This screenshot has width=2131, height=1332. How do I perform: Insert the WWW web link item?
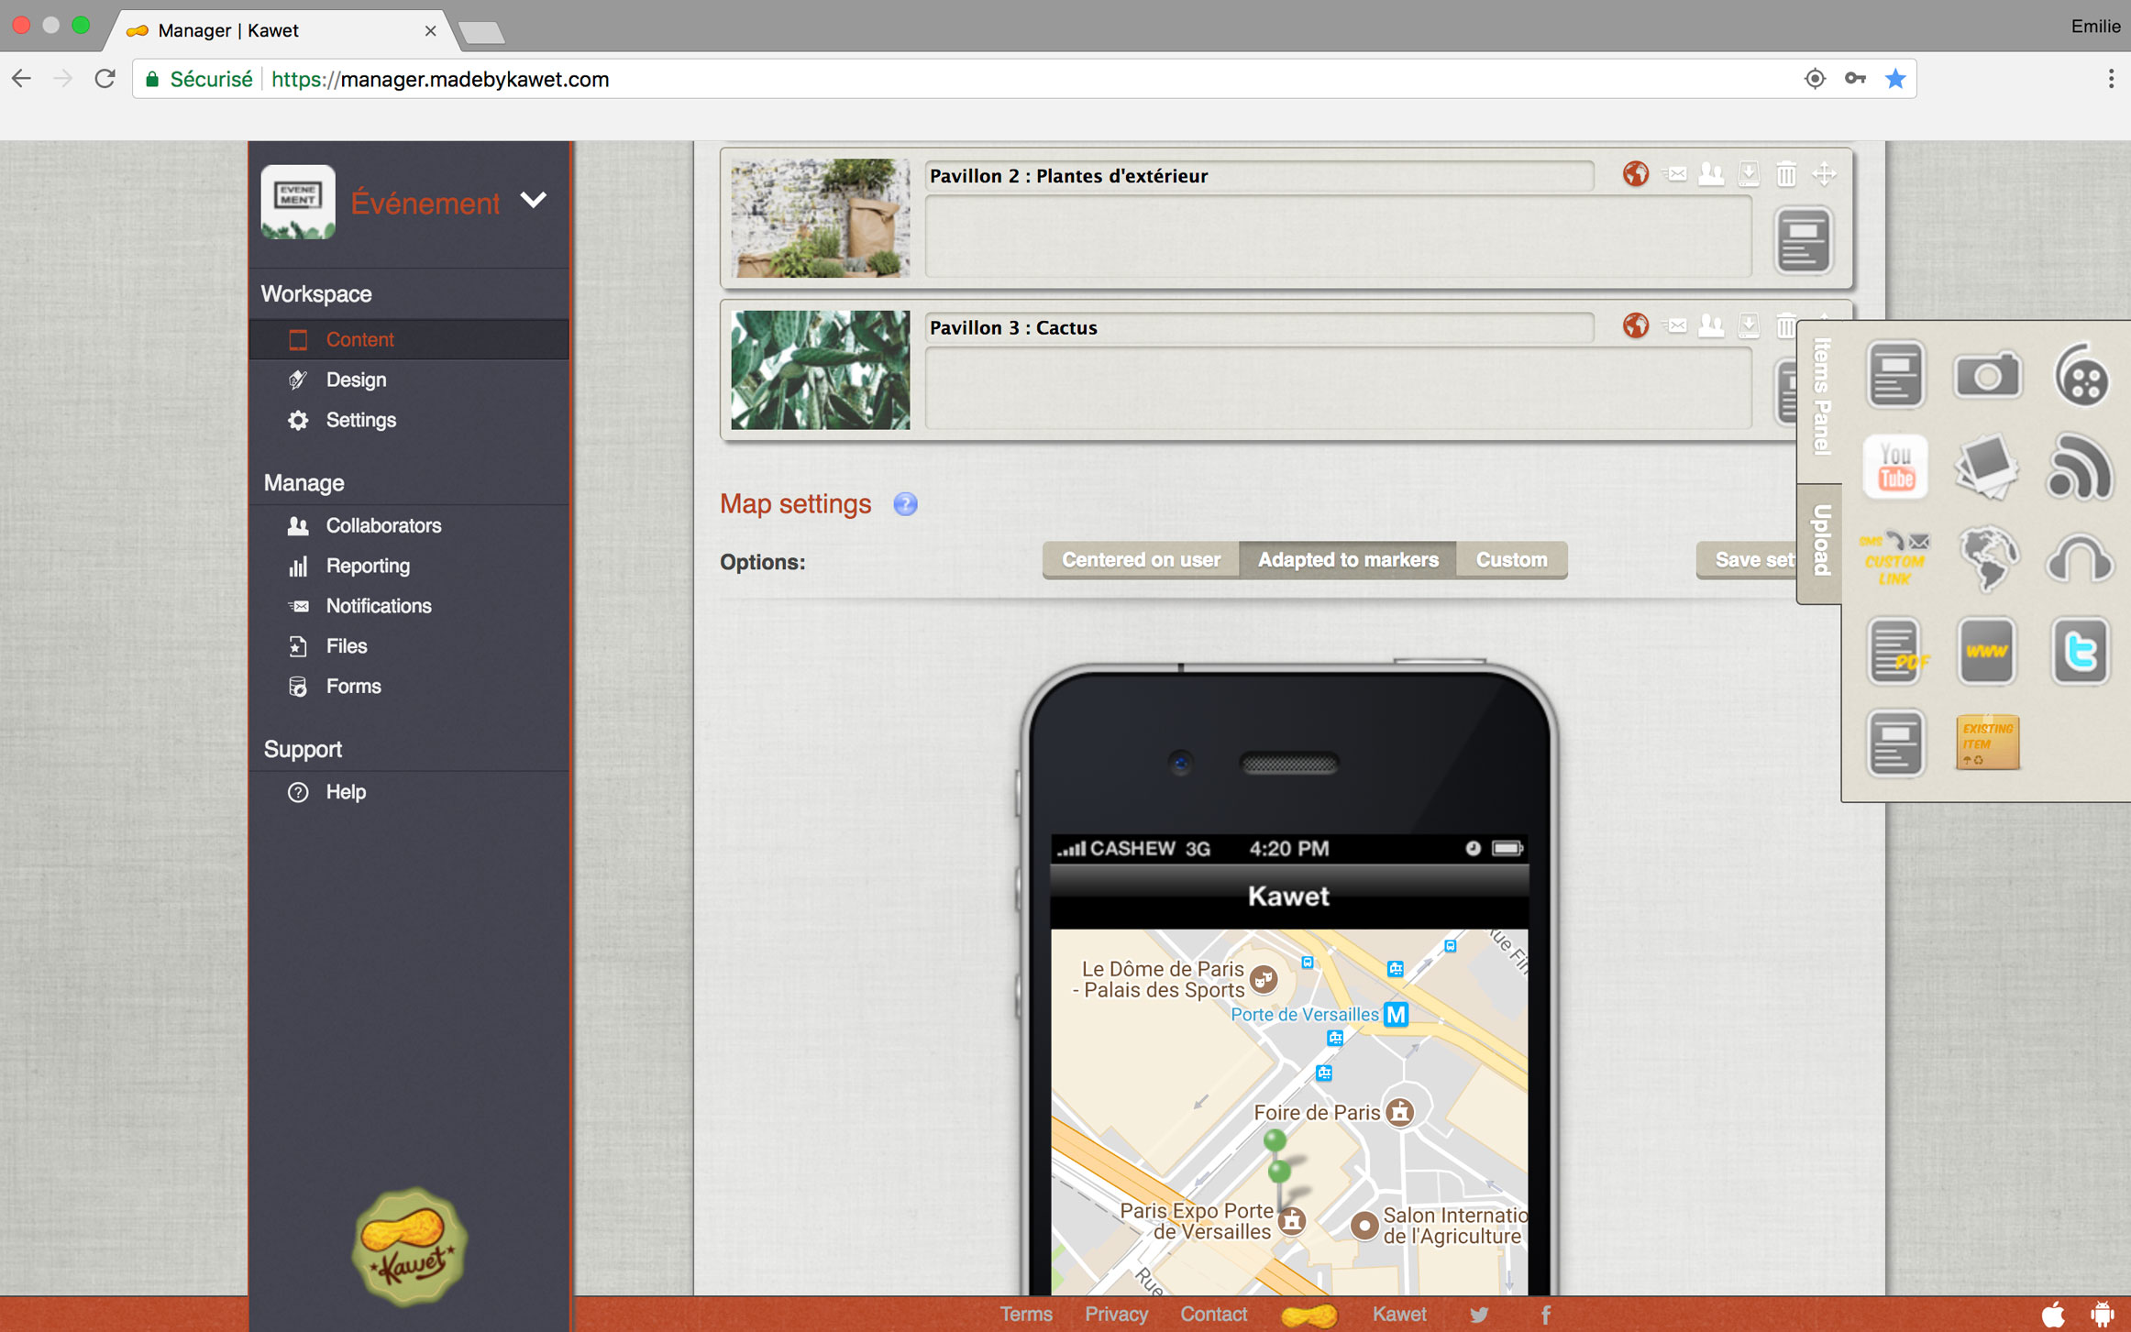[1987, 652]
